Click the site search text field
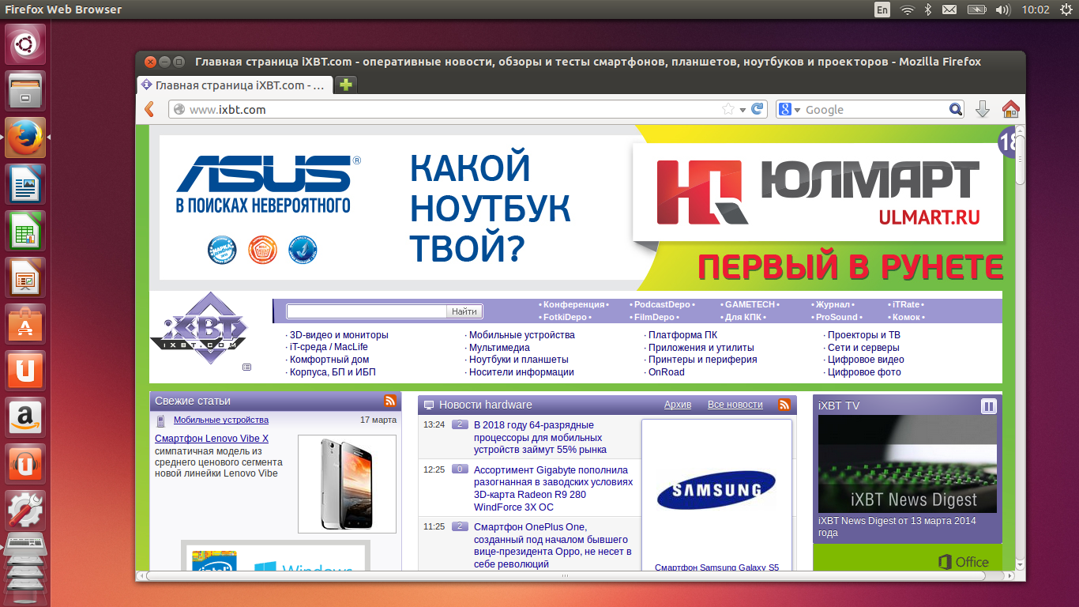The image size is (1079, 607). [367, 311]
